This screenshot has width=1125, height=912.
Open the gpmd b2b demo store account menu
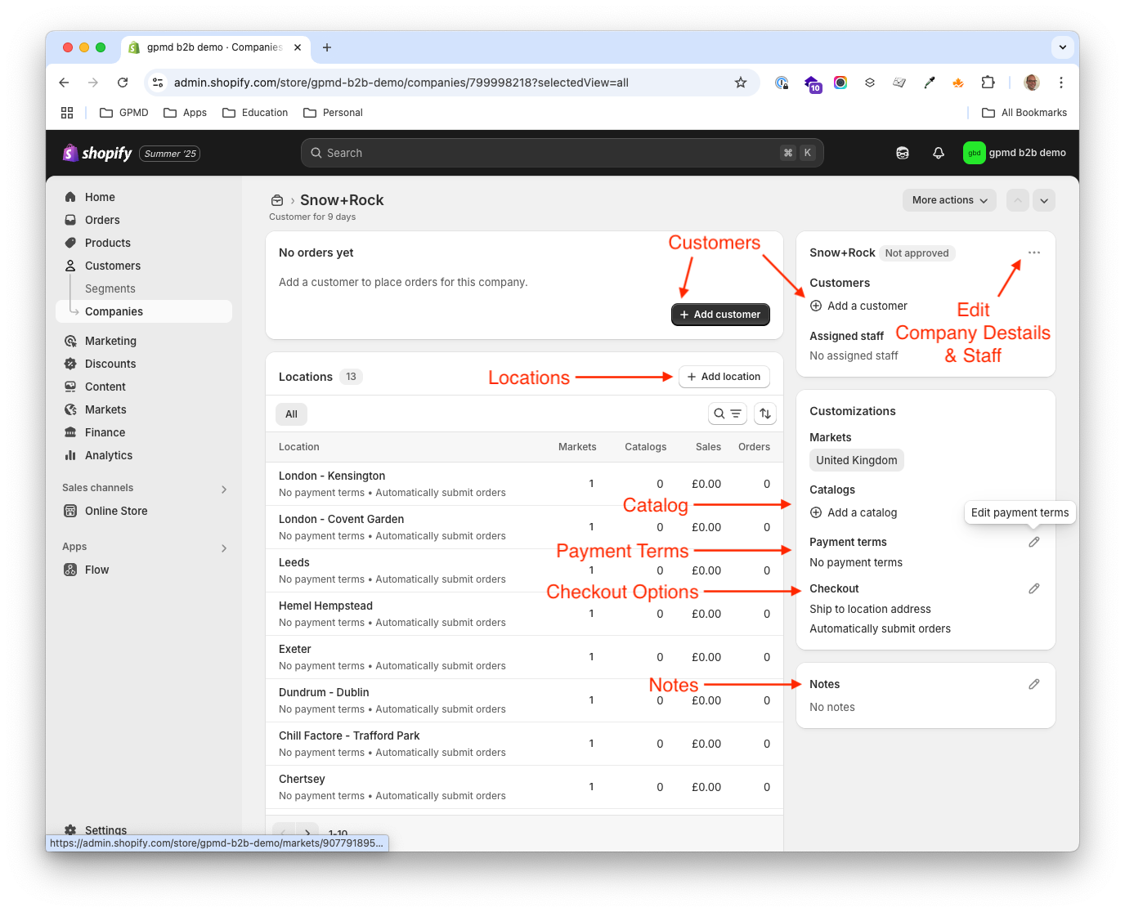pyautogui.click(x=1015, y=153)
